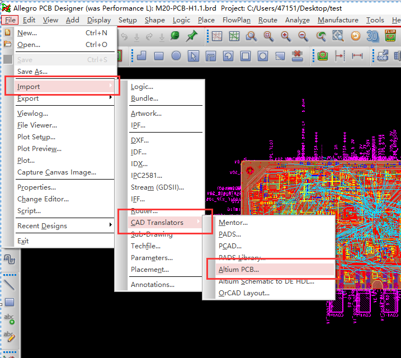This screenshot has width=401, height=358.
Task: Click the red X delete shape icon
Action: [x=298, y=56]
